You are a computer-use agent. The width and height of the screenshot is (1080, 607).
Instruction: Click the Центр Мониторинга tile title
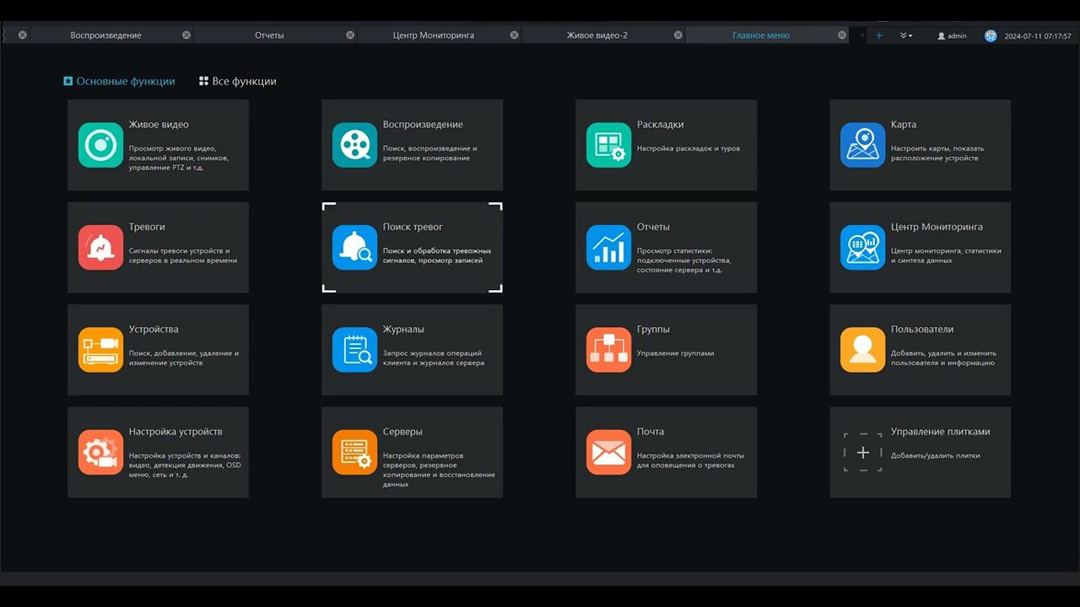(x=937, y=227)
